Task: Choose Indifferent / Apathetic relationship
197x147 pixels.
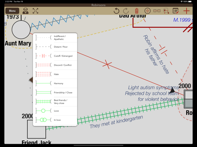Action: point(55,38)
